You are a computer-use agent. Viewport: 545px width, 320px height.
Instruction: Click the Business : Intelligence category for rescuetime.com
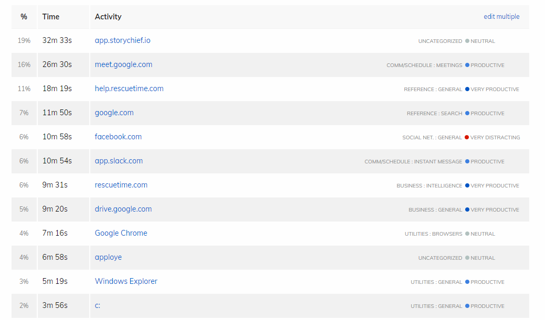pos(429,186)
